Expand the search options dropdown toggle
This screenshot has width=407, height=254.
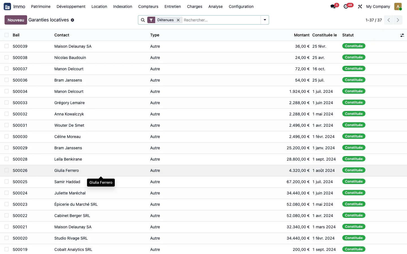265,20
